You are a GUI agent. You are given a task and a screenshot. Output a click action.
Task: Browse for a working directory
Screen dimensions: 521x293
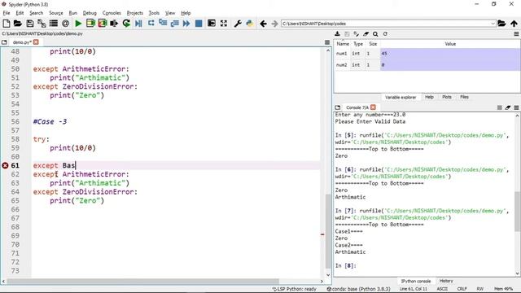tap(501, 24)
